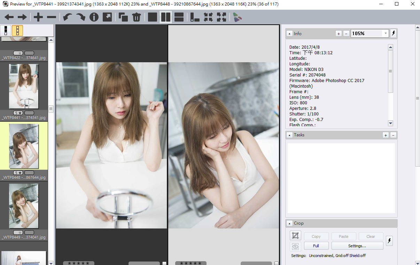Toggle the crop preview eye icon
This screenshot has width=420, height=265.
(295, 246)
